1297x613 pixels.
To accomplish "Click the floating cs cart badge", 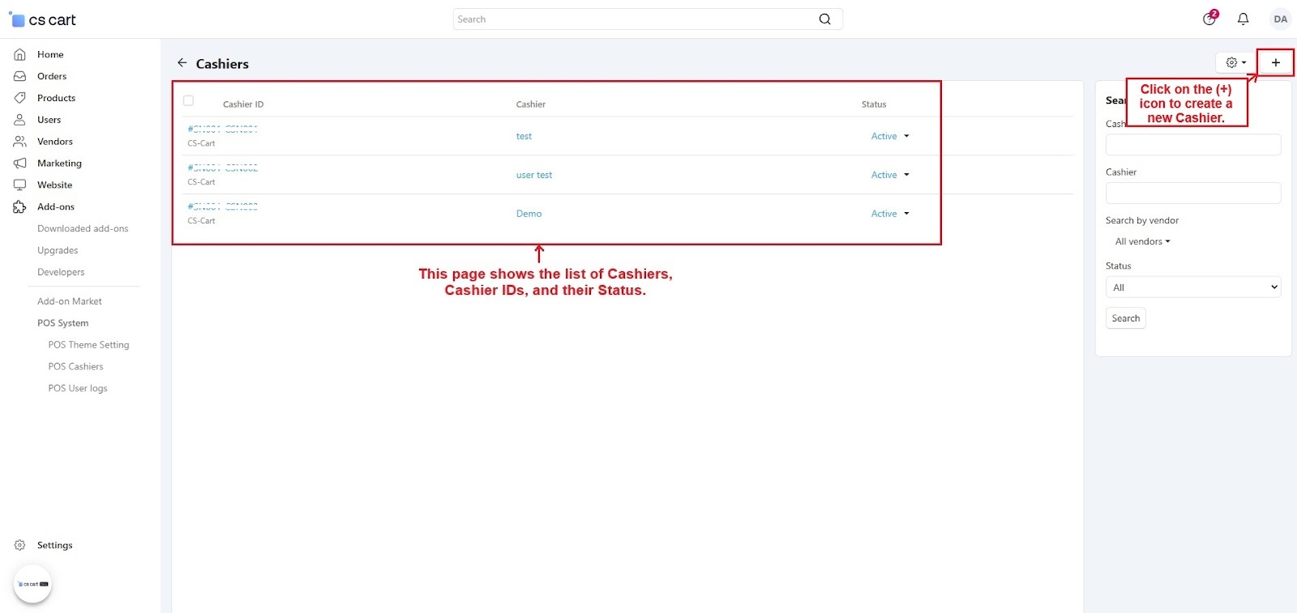I will pos(32,584).
